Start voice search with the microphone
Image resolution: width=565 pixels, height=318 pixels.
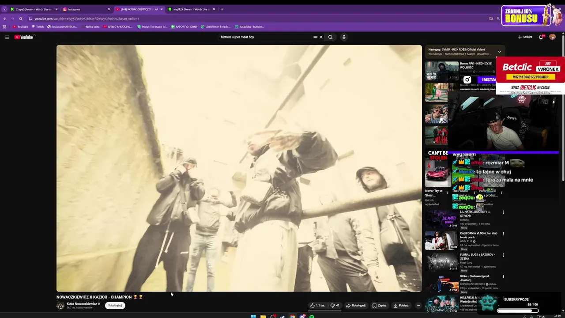coord(344,37)
